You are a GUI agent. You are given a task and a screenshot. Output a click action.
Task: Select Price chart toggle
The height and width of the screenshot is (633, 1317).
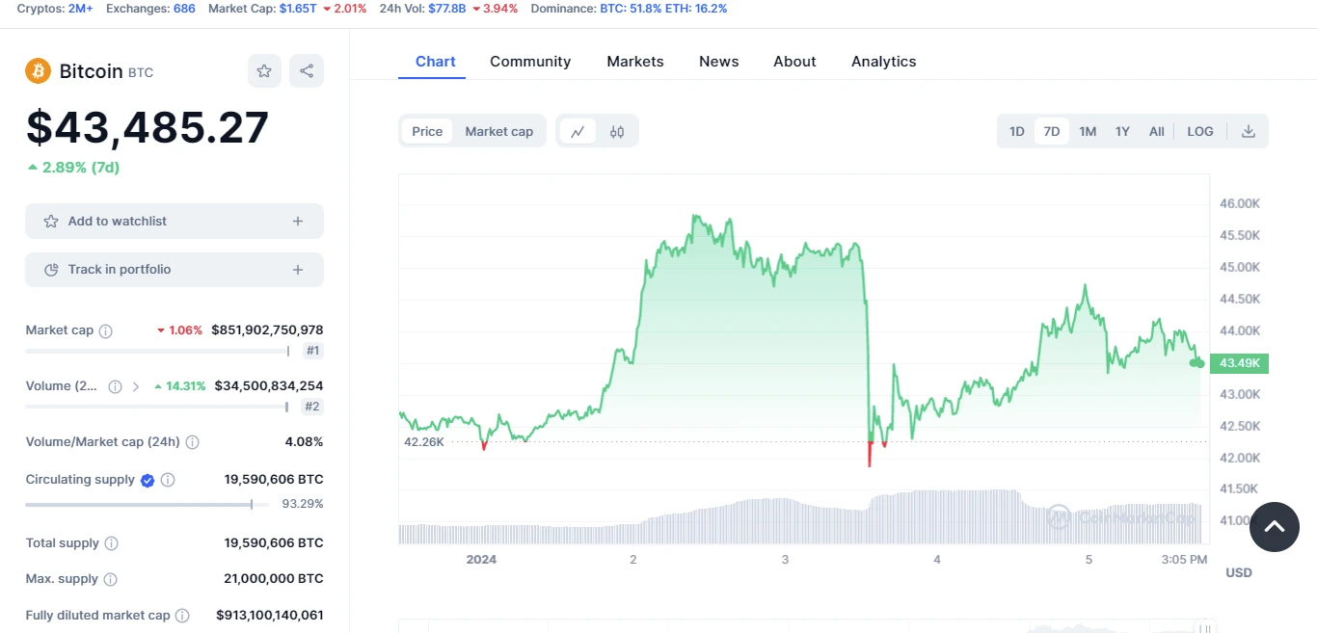tap(427, 131)
